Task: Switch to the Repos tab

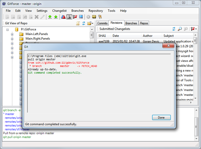Action: pyautogui.click(x=144, y=23)
